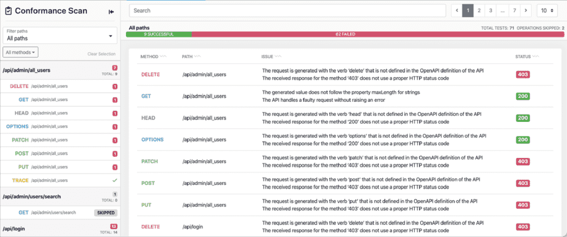The width and height of the screenshot is (567, 237).
Task: Click GET method in results table
Action: (x=146, y=96)
